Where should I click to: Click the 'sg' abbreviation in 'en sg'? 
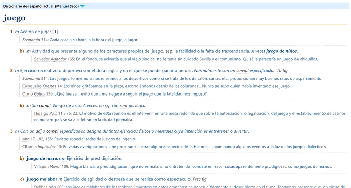[x=107, y=105]
